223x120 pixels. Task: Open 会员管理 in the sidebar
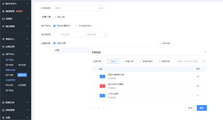point(22,85)
